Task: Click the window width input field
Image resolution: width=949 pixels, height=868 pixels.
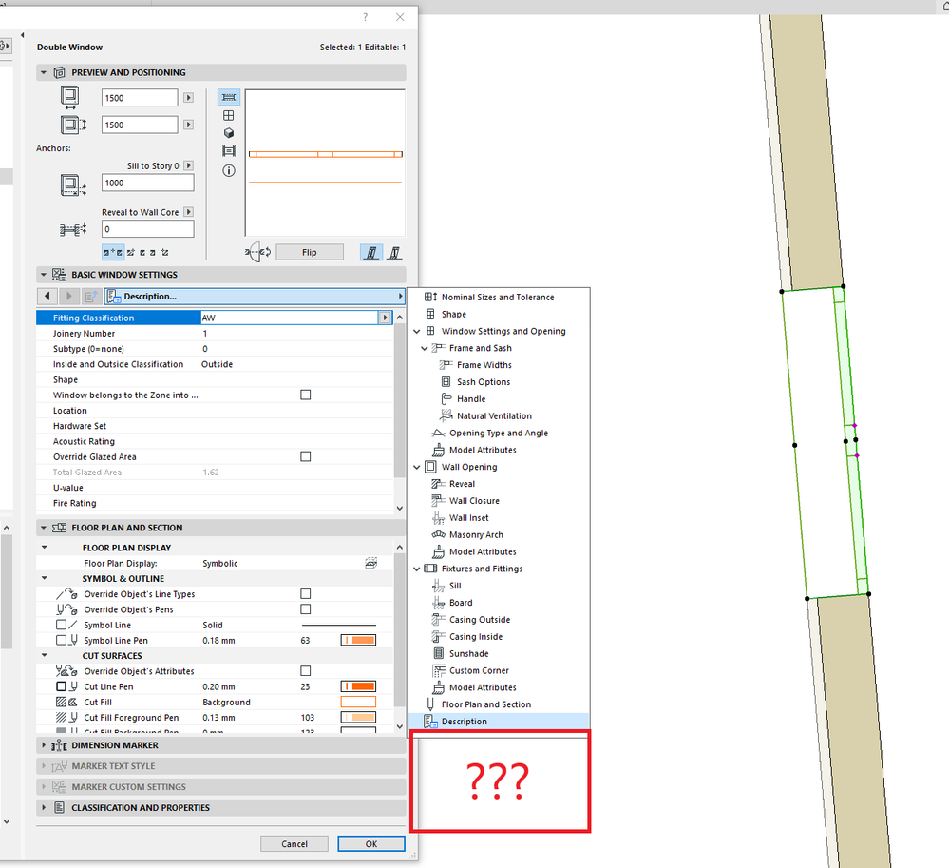Action: coord(140,98)
